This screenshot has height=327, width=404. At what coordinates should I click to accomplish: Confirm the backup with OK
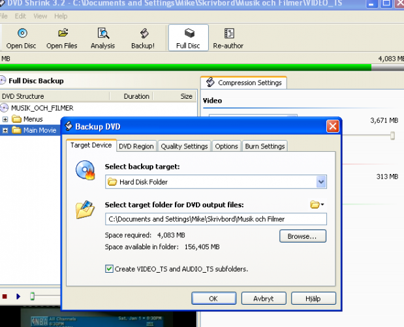tap(213, 299)
